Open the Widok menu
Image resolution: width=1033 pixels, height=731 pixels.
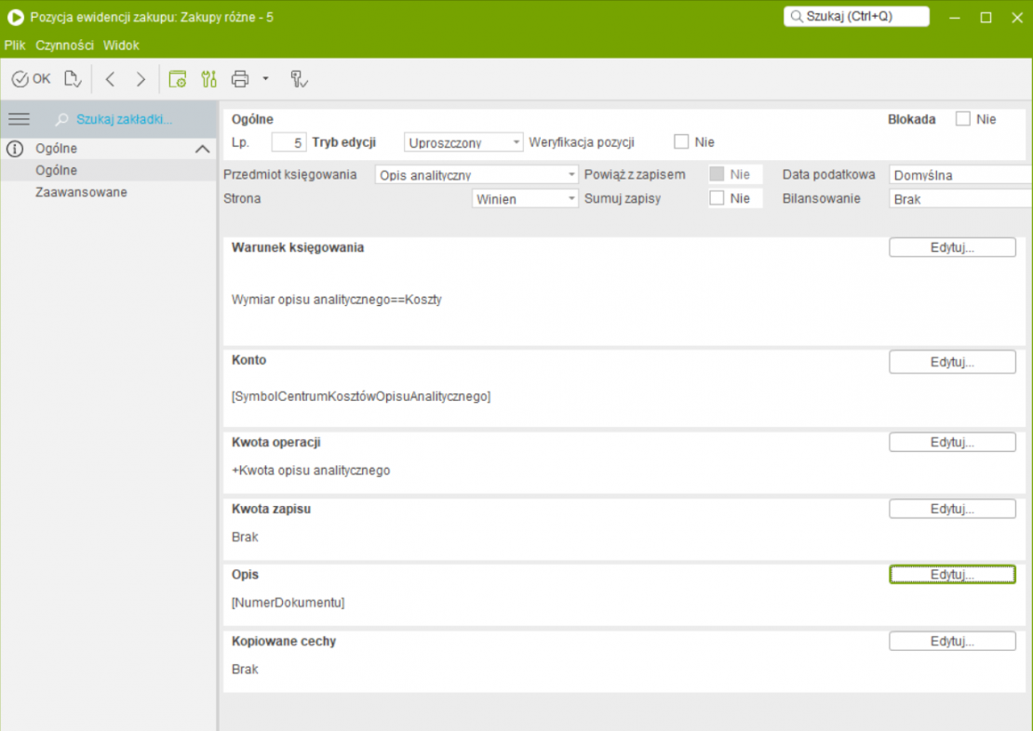pyautogui.click(x=121, y=45)
